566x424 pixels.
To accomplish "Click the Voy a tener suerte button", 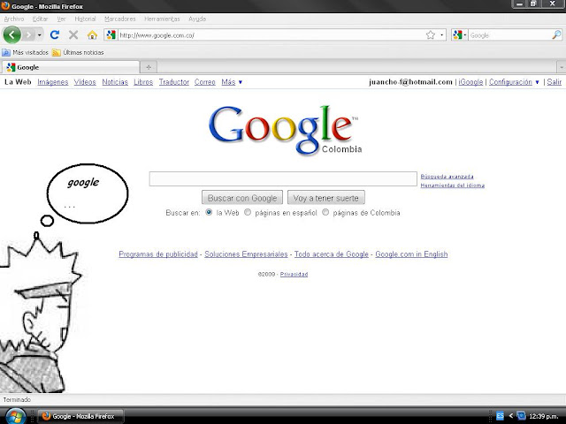I will 326,198.
